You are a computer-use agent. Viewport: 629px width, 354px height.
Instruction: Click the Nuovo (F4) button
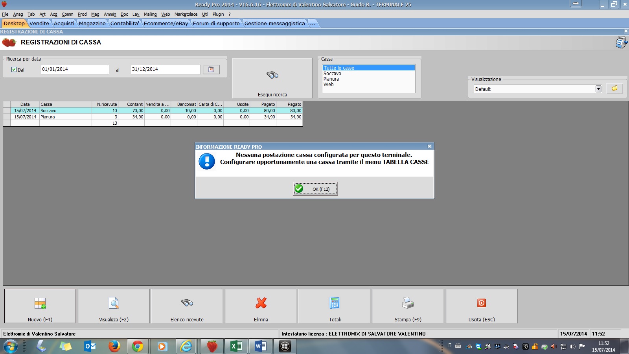pos(40,306)
